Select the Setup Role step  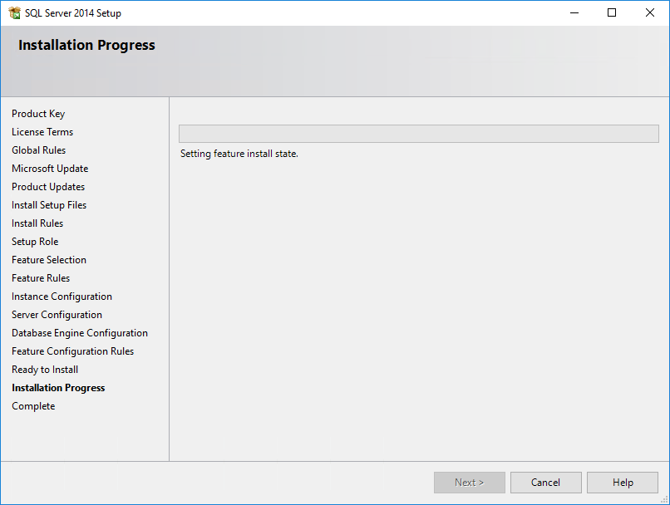tap(35, 242)
